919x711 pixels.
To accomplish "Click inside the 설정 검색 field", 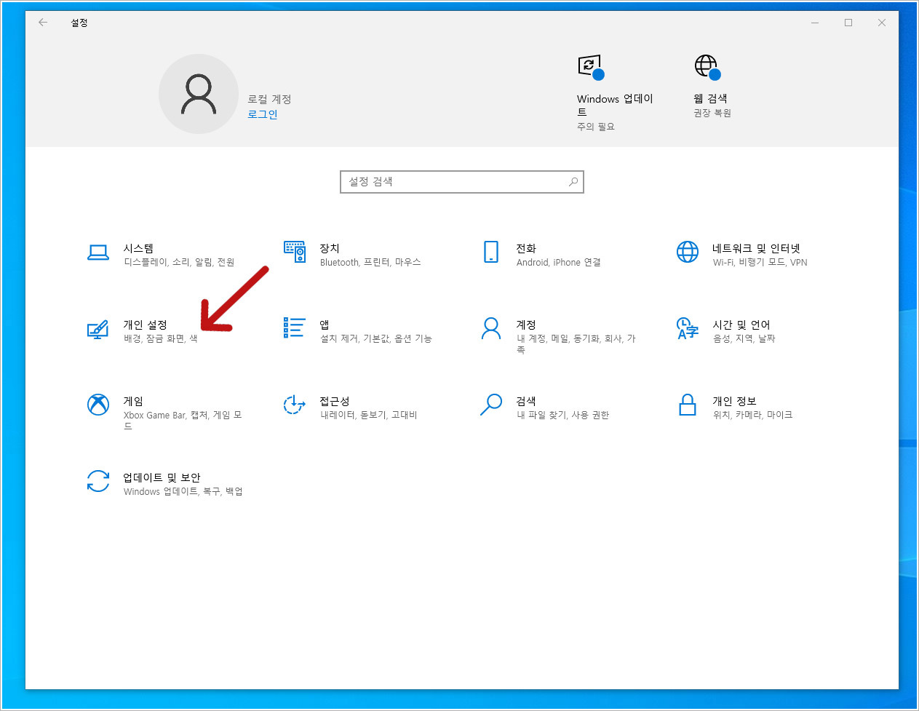I will 462,182.
